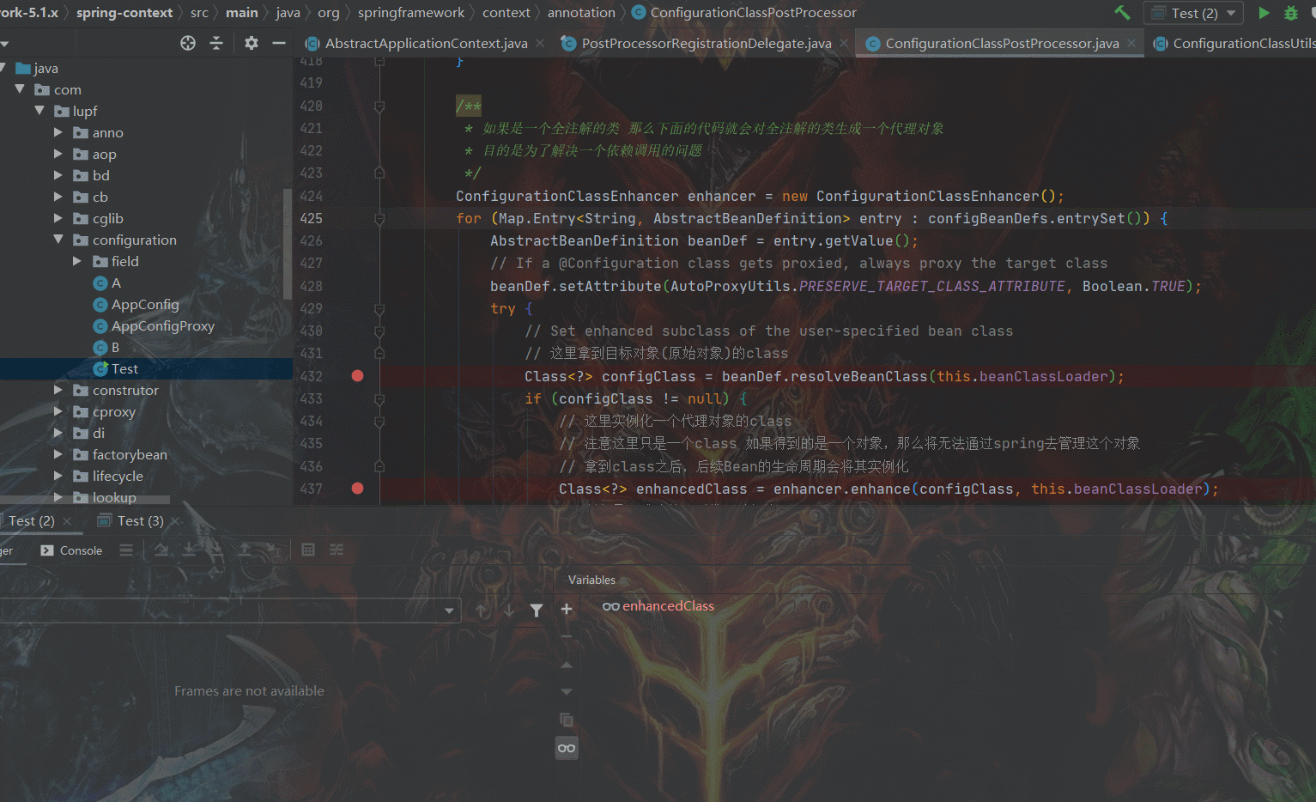Collapse the lupf package
This screenshot has width=1316, height=802.
[x=39, y=111]
